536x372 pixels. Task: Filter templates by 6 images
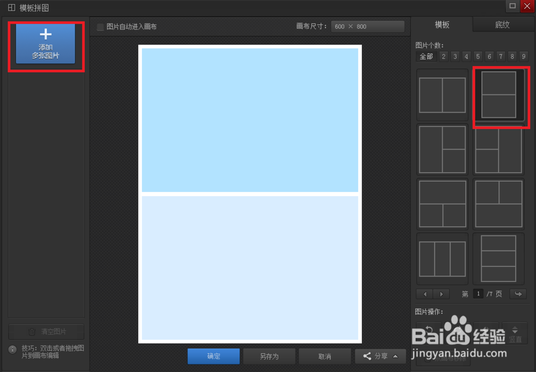point(489,56)
